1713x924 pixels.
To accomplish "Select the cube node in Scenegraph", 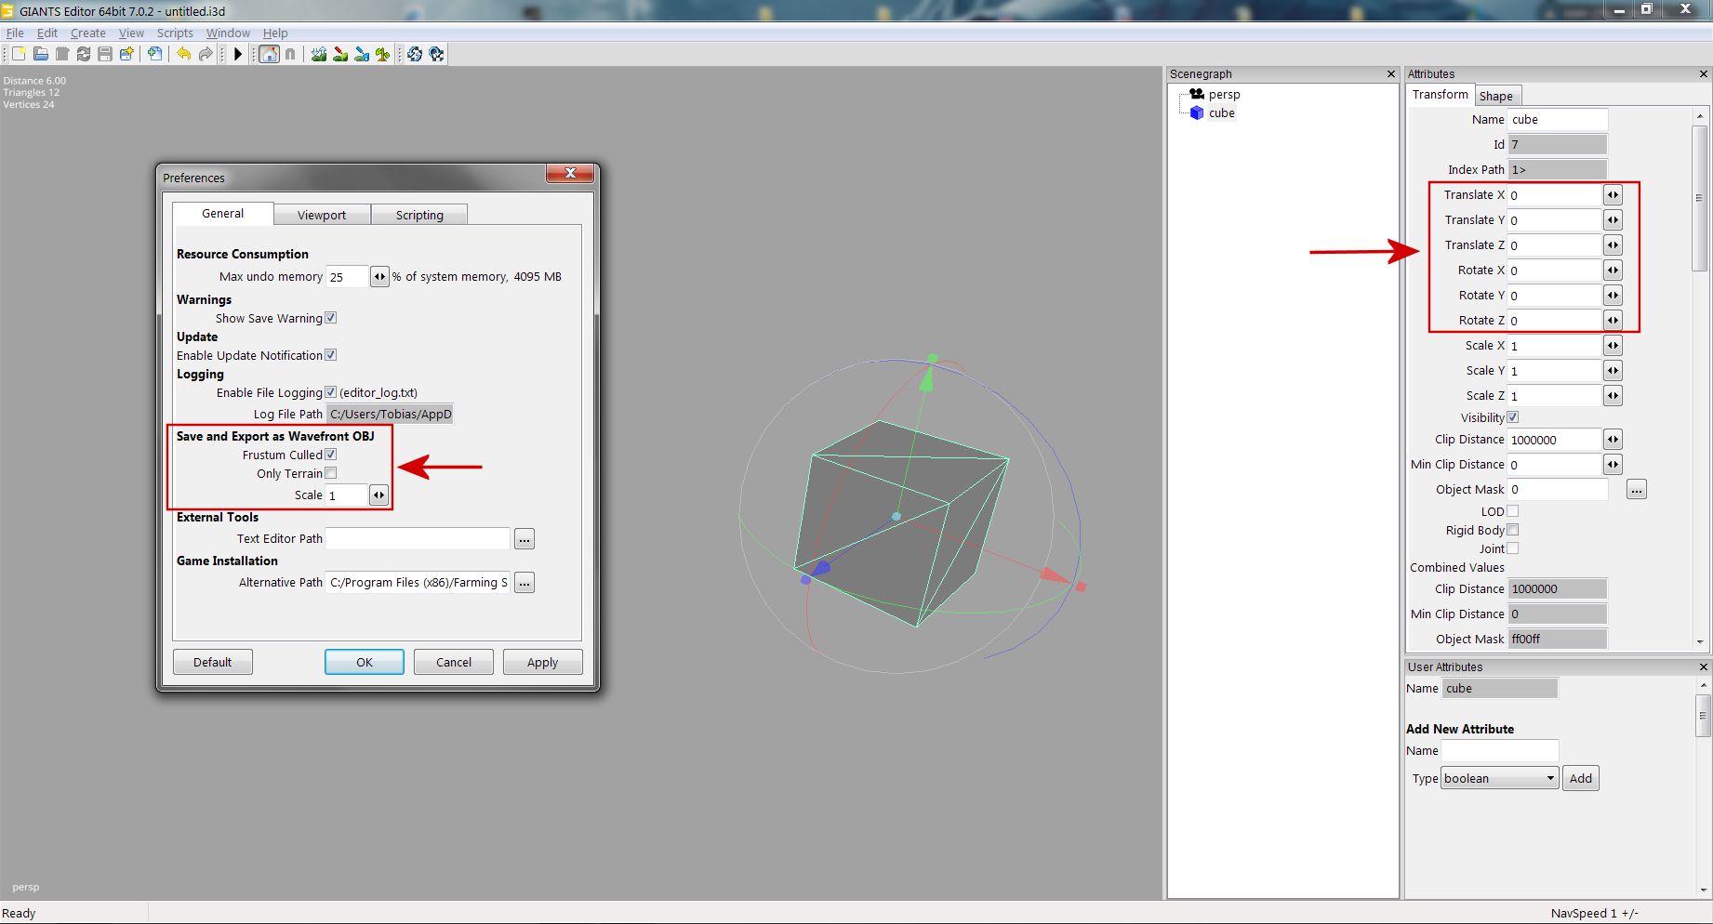I will [1222, 113].
